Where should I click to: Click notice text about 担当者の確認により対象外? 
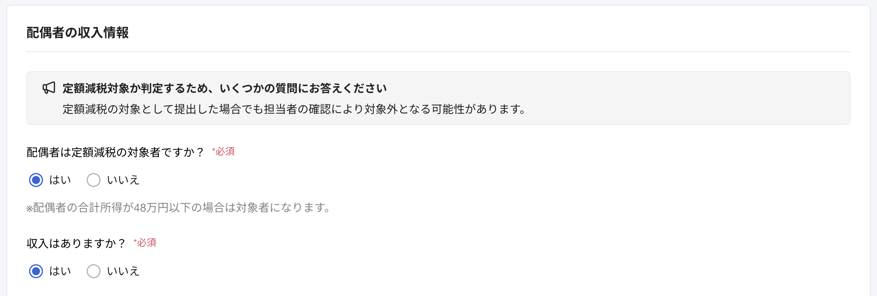tap(294, 109)
